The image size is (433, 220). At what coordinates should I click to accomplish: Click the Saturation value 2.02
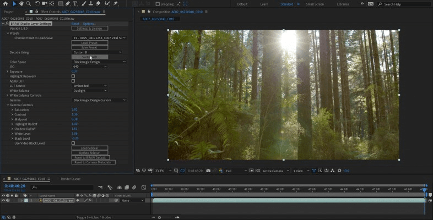(74, 109)
